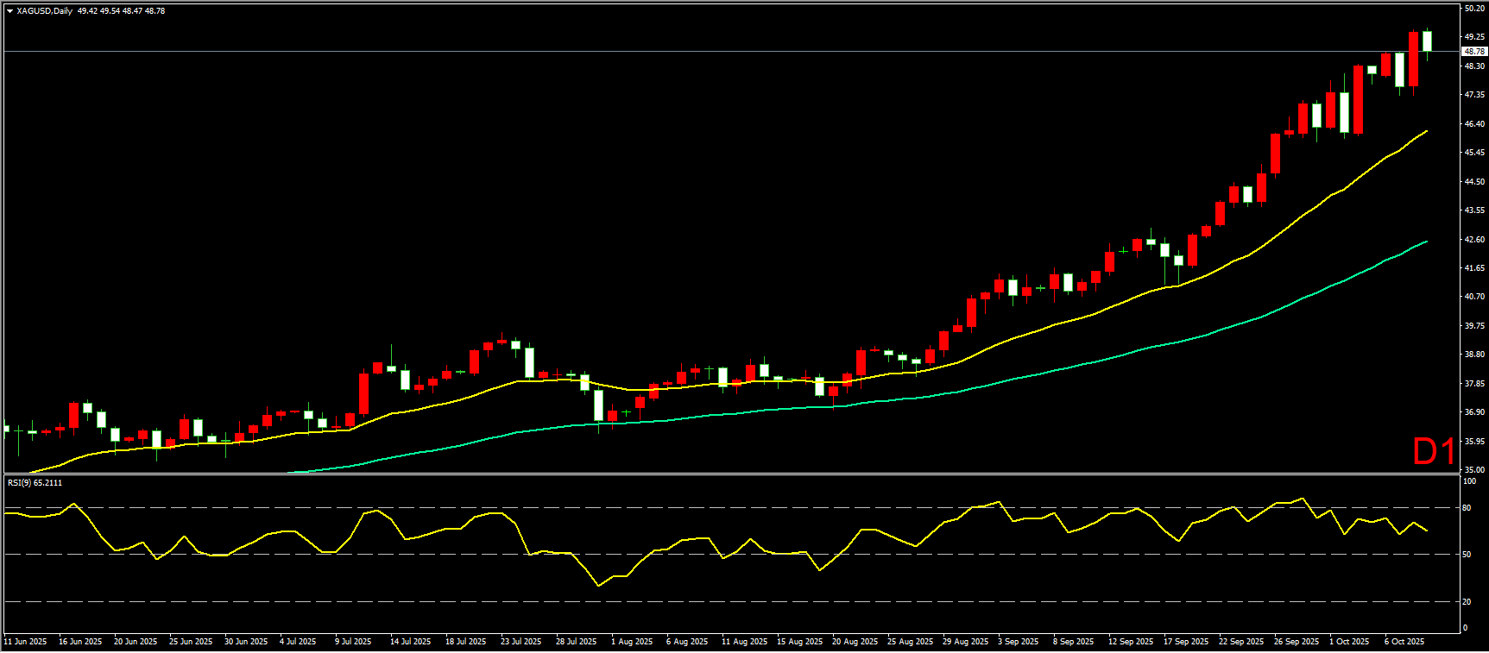Click the 35.00 price scale label
The height and width of the screenshot is (653, 1489).
point(1473,470)
